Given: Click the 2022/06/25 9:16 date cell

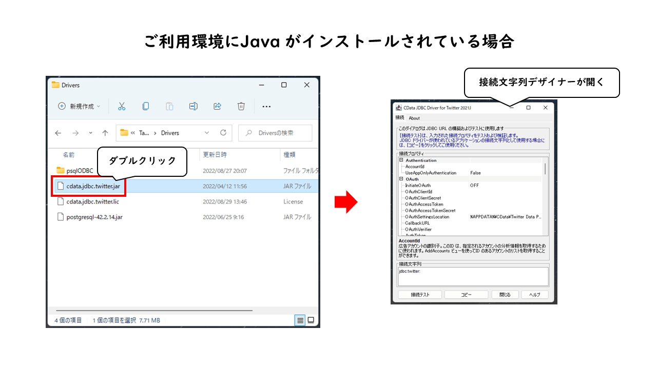Looking at the screenshot, I should (x=223, y=217).
